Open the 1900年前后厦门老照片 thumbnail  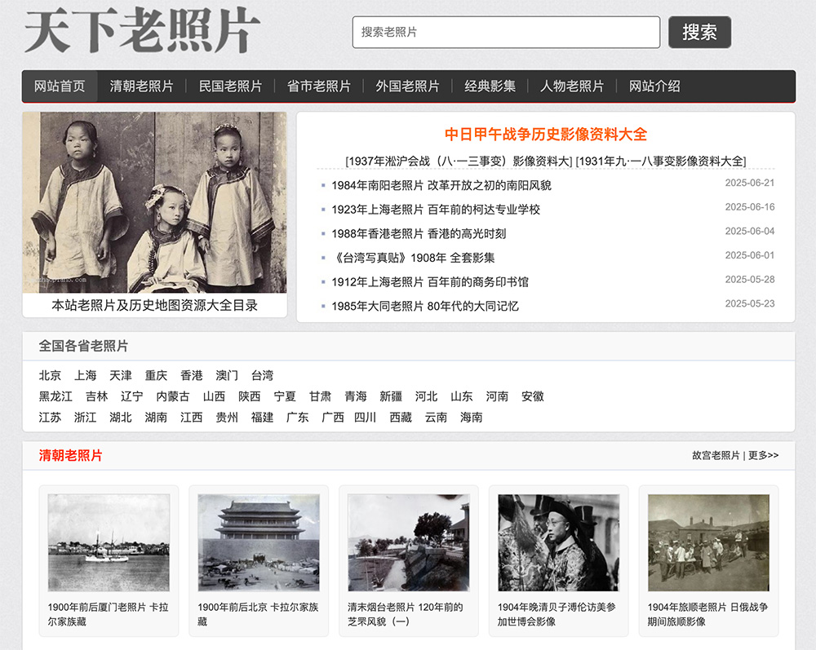point(109,542)
